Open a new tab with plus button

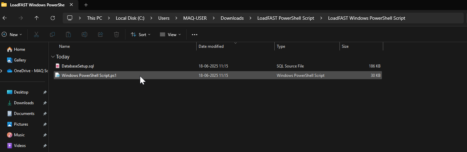click(x=86, y=5)
